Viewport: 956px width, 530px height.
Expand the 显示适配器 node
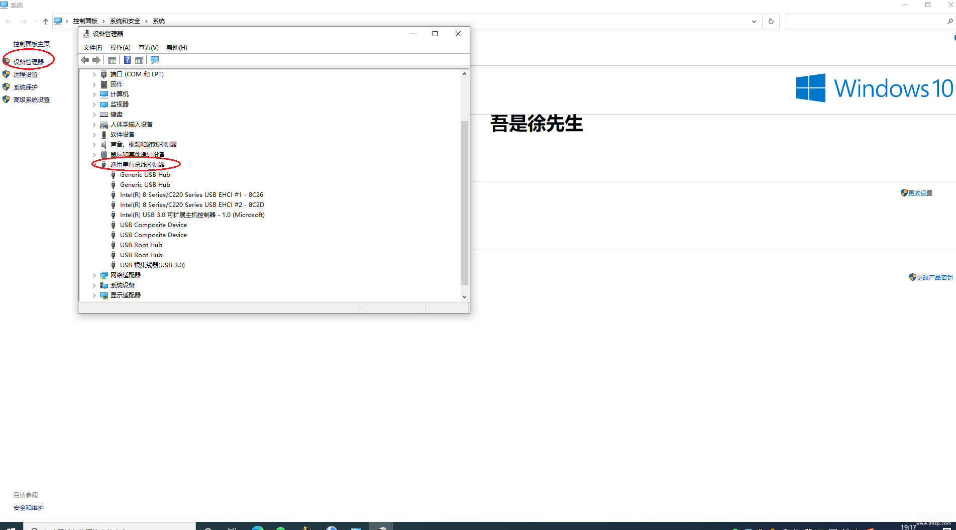94,295
